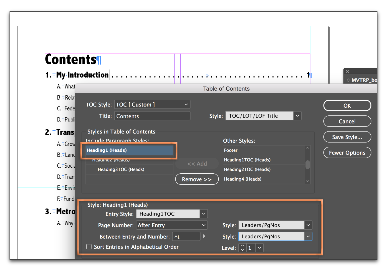The height and width of the screenshot is (271, 387).
Task: Click Save Style...
Action: pos(347,137)
